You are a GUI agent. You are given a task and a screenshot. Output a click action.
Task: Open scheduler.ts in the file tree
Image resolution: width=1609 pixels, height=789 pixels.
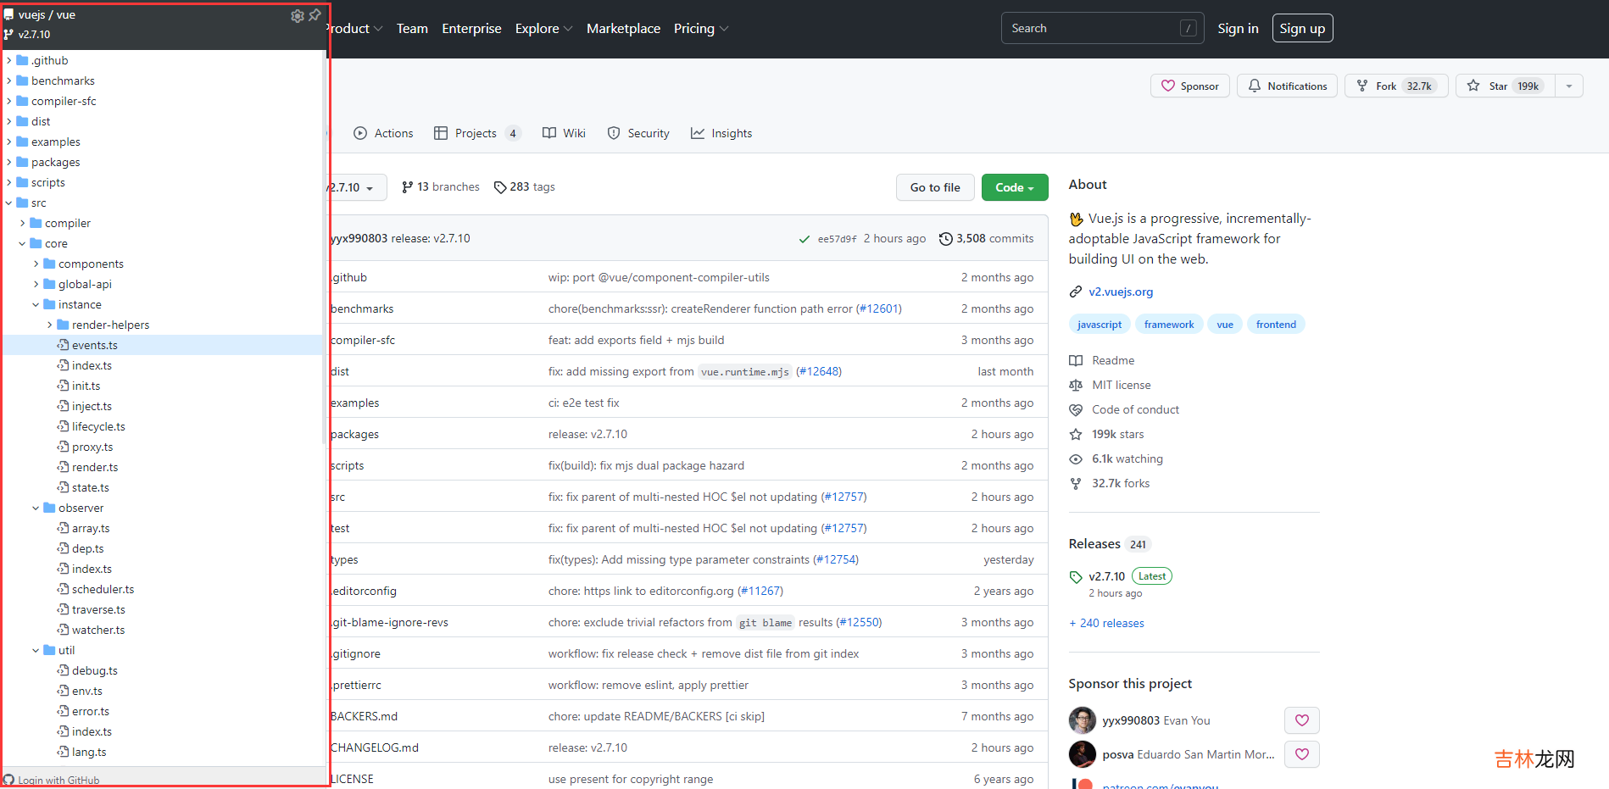point(103,589)
